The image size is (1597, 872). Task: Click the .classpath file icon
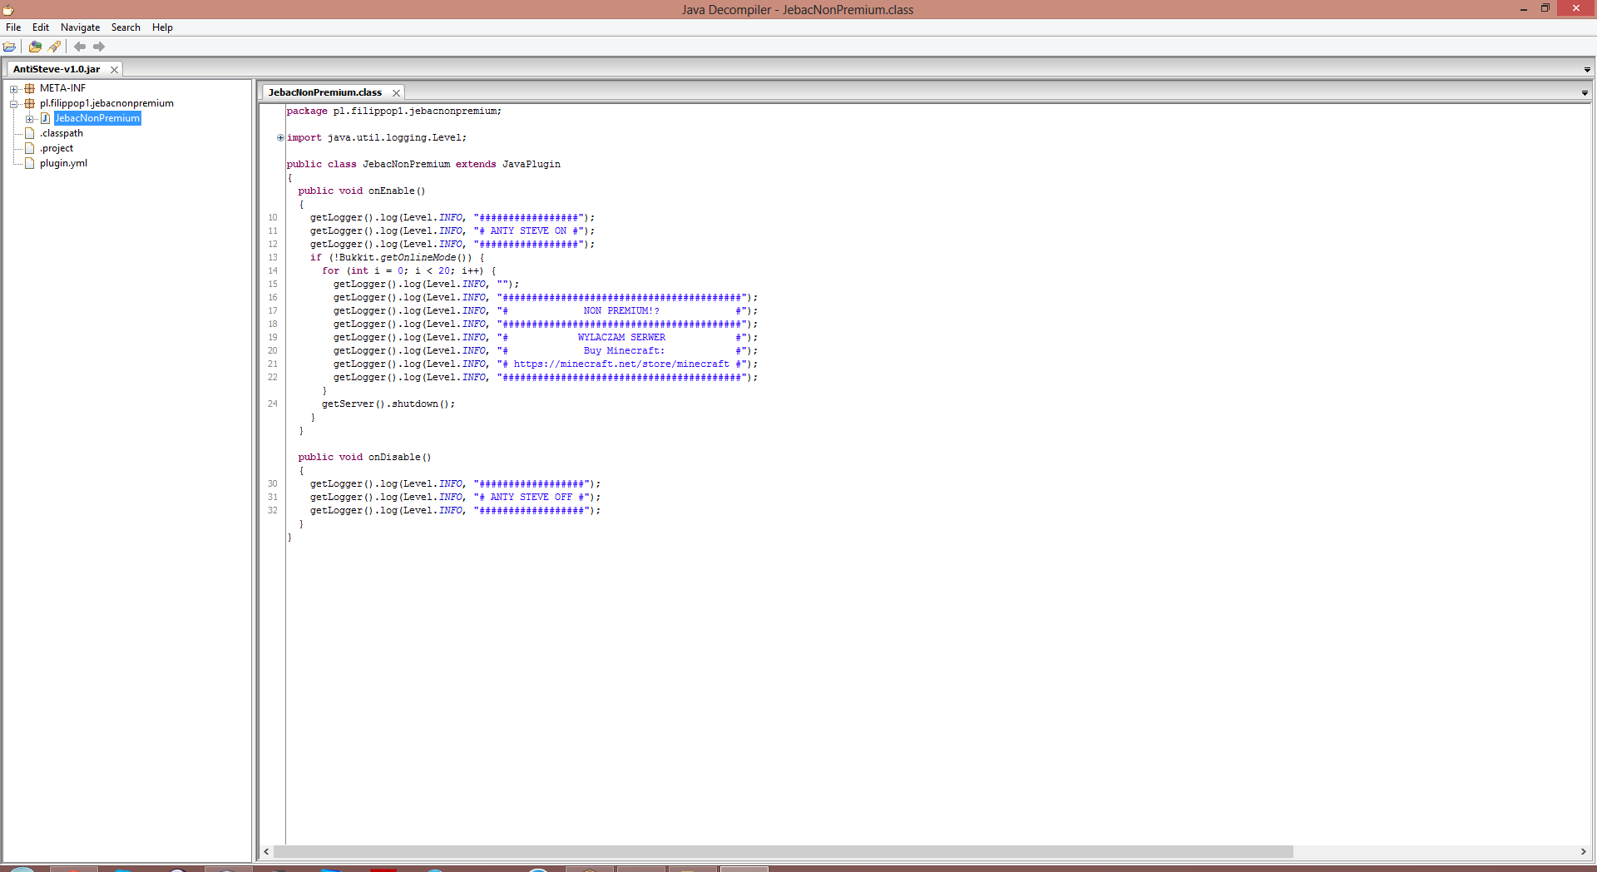(30, 133)
